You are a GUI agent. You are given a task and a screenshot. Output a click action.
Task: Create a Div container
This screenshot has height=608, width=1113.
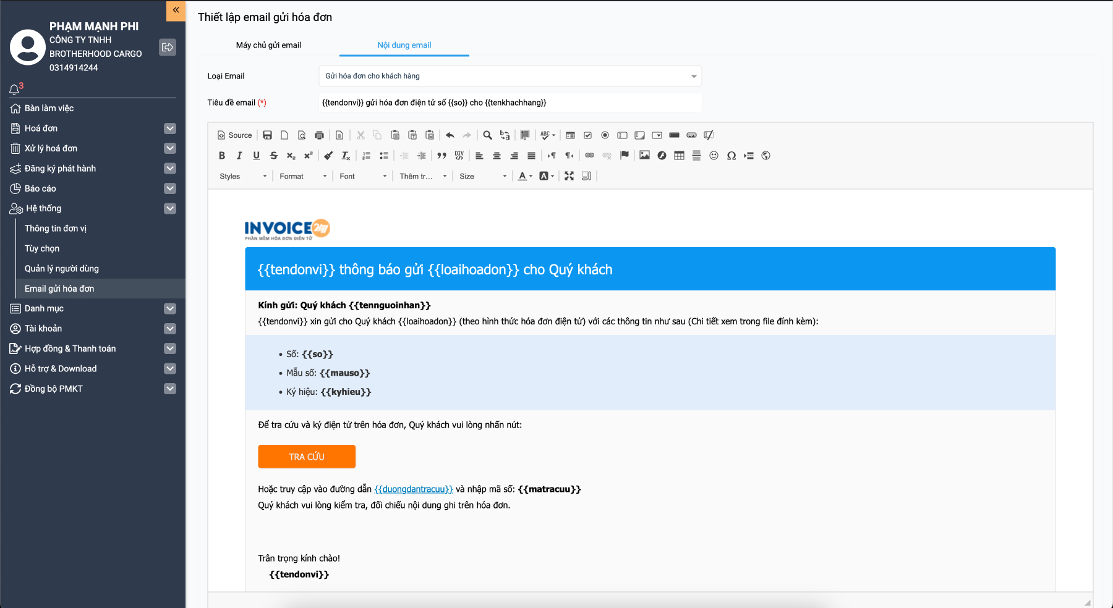459,156
